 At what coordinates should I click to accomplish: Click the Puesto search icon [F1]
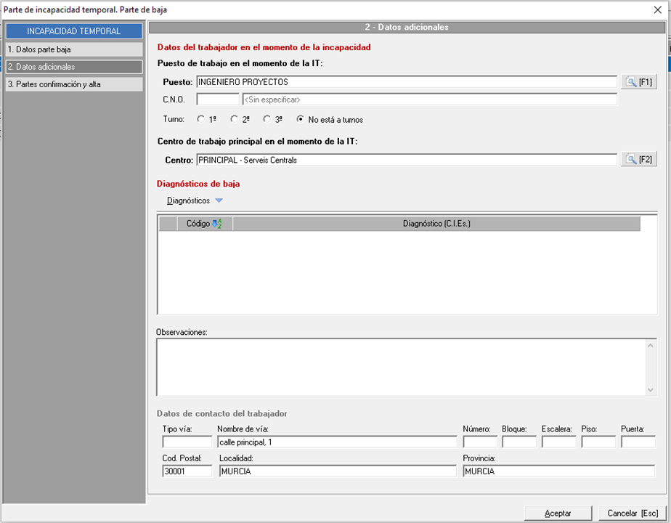coord(638,82)
